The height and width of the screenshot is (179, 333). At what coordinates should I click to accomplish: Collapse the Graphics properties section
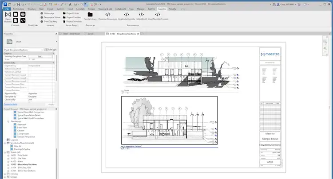pyautogui.click(x=53, y=54)
